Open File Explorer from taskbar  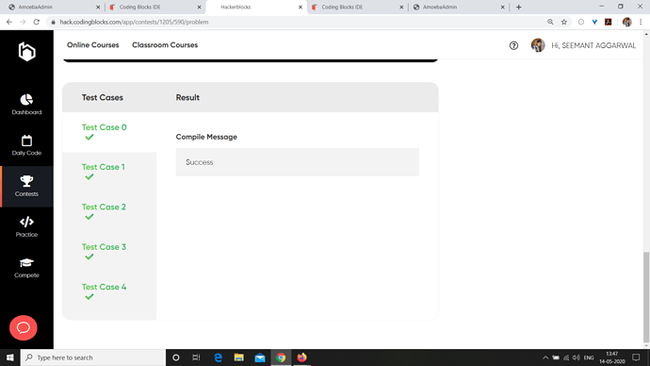pyautogui.click(x=238, y=358)
